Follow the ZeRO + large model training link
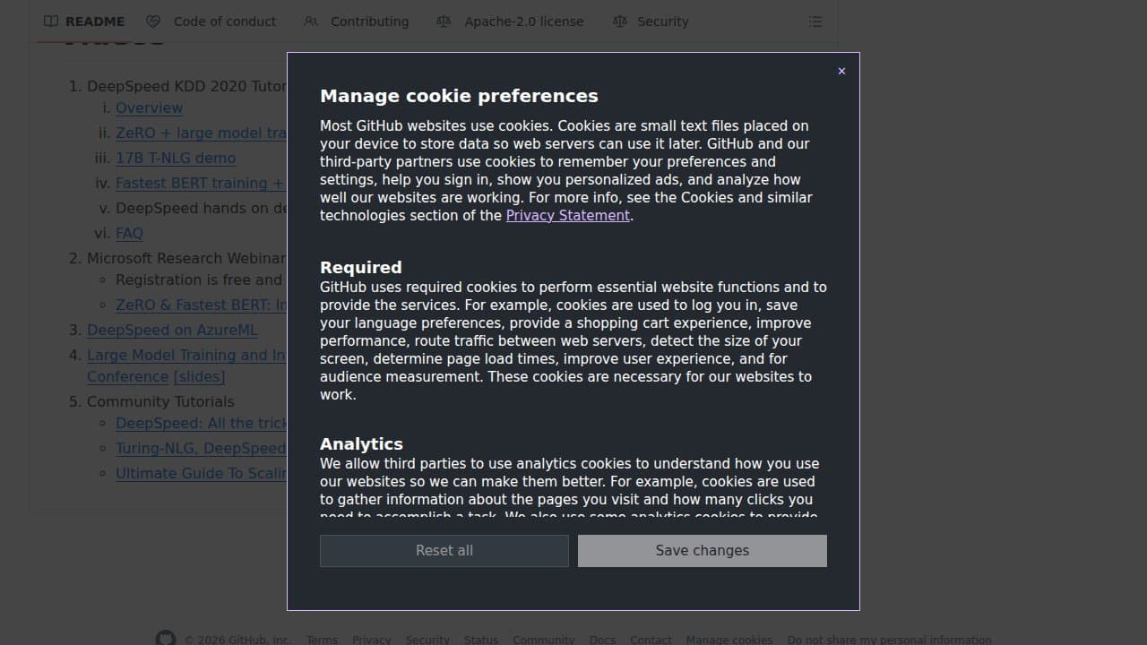The width and height of the screenshot is (1147, 645). coord(201,133)
